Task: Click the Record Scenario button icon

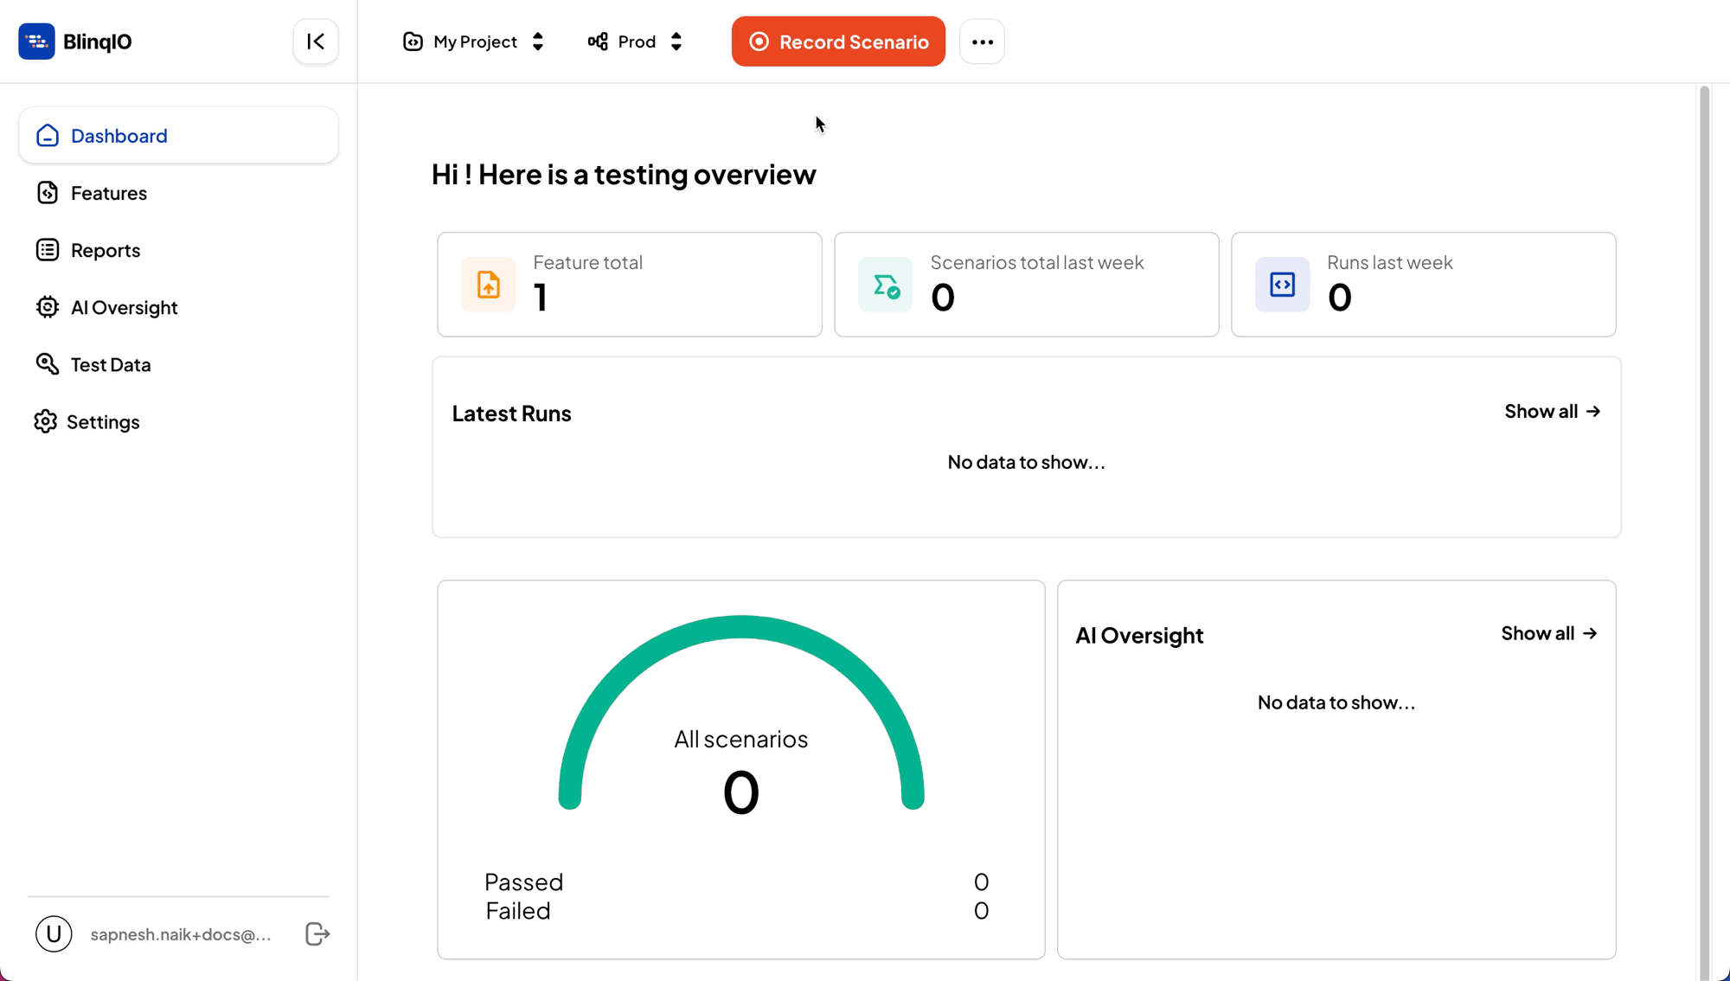Action: click(758, 42)
